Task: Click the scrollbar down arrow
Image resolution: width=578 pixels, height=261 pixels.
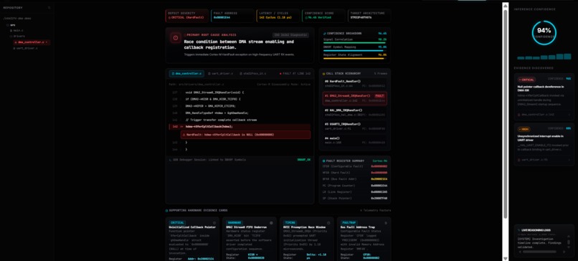Action: (x=506, y=258)
